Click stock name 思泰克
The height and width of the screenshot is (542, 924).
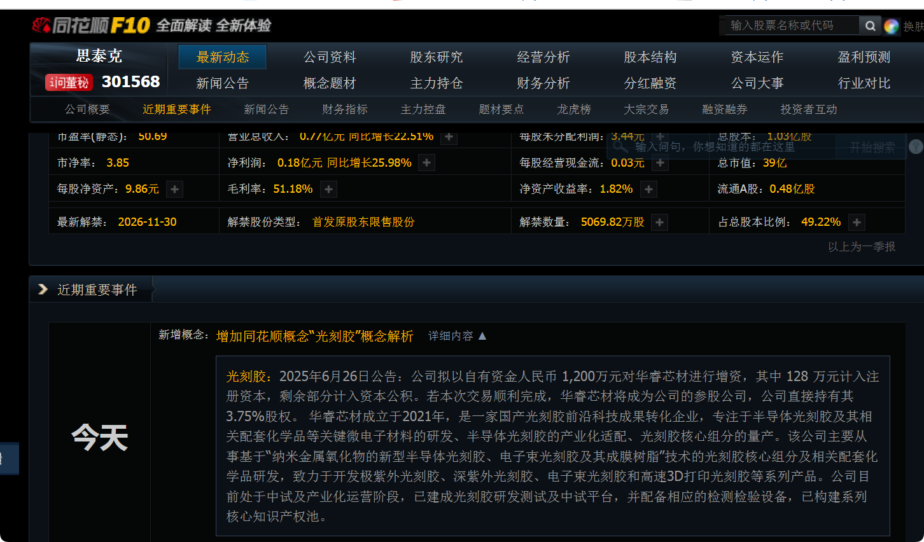tap(99, 56)
